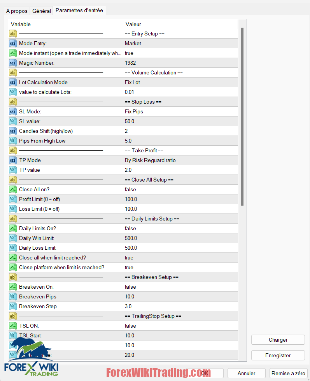Click the double icon beside TP value

[x=13, y=170]
